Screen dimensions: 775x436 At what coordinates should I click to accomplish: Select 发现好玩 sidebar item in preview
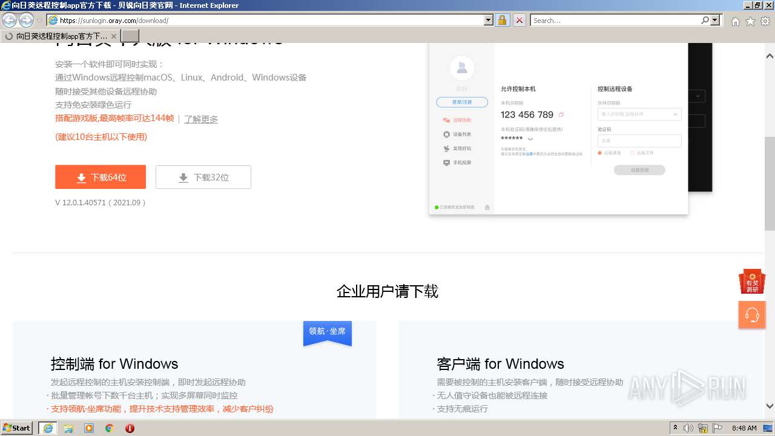pos(458,148)
